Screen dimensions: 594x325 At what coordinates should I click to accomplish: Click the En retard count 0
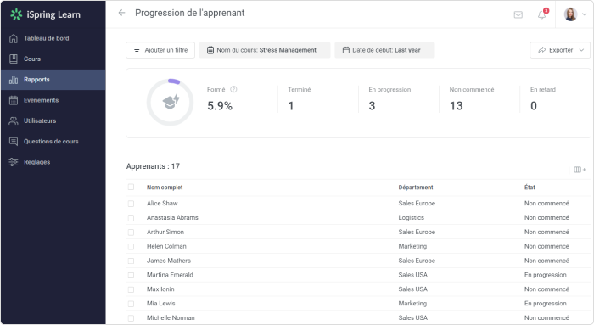(534, 106)
